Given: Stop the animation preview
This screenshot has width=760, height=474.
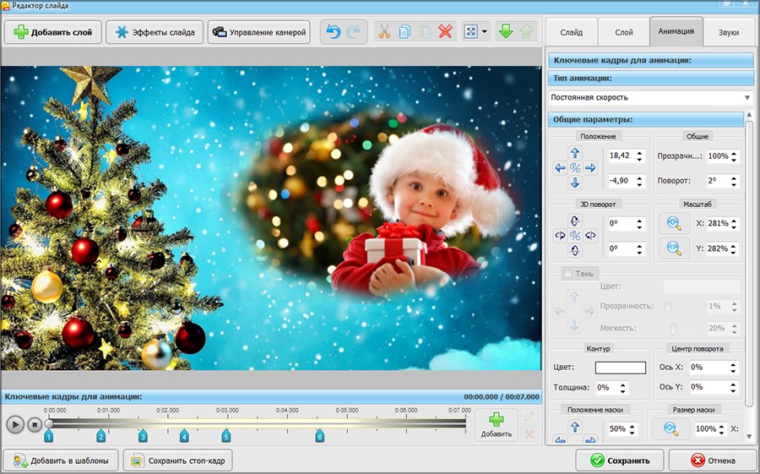Looking at the screenshot, I should 35,425.
